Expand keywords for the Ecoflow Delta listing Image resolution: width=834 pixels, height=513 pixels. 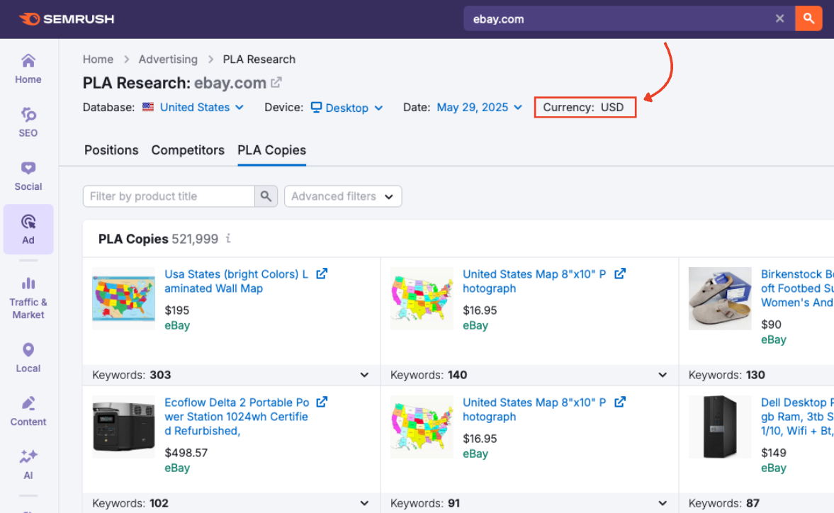pyautogui.click(x=364, y=503)
